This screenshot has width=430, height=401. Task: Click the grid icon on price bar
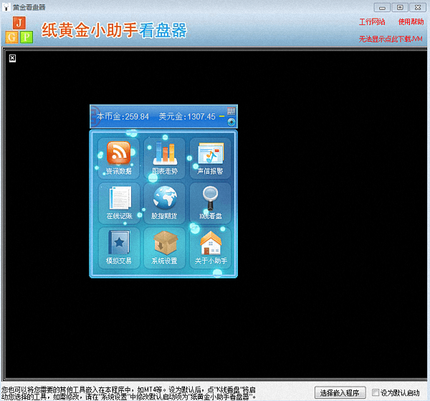pos(231,111)
